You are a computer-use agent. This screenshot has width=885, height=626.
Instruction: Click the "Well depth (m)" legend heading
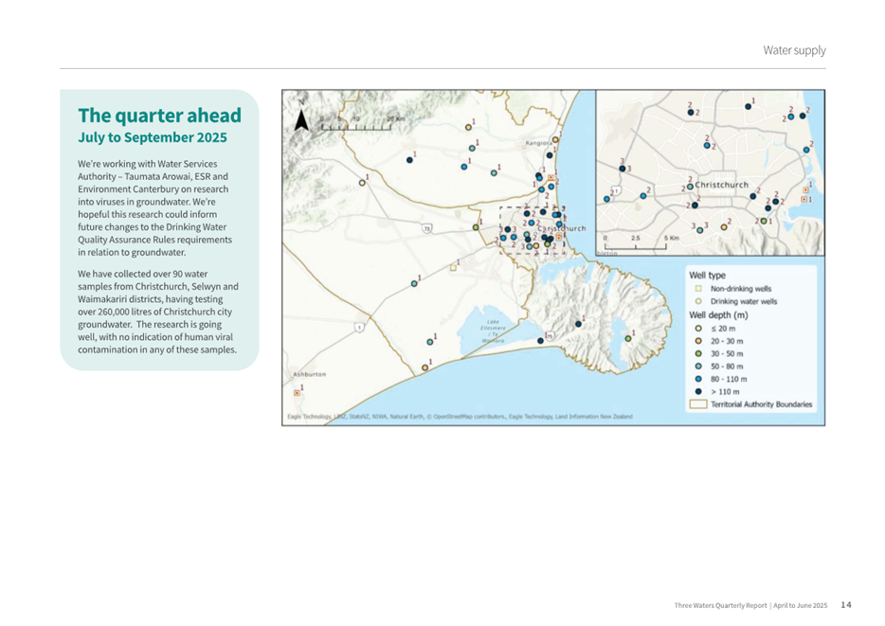[x=718, y=314]
